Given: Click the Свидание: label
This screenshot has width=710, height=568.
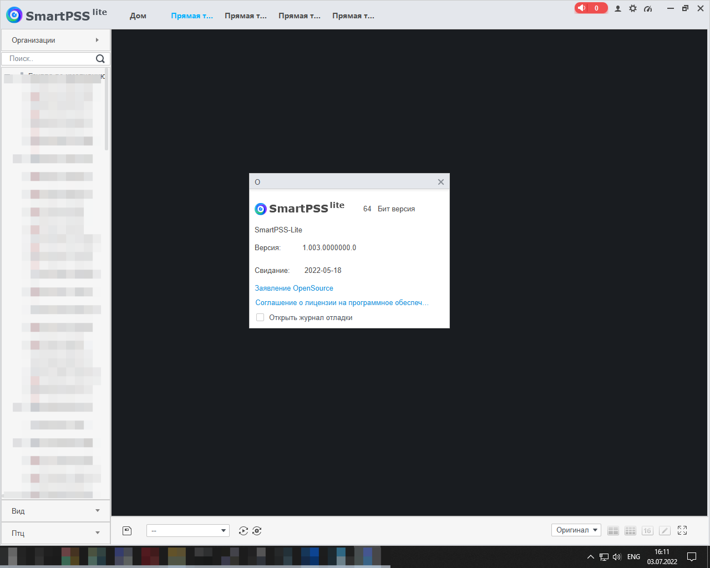Looking at the screenshot, I should tap(272, 270).
